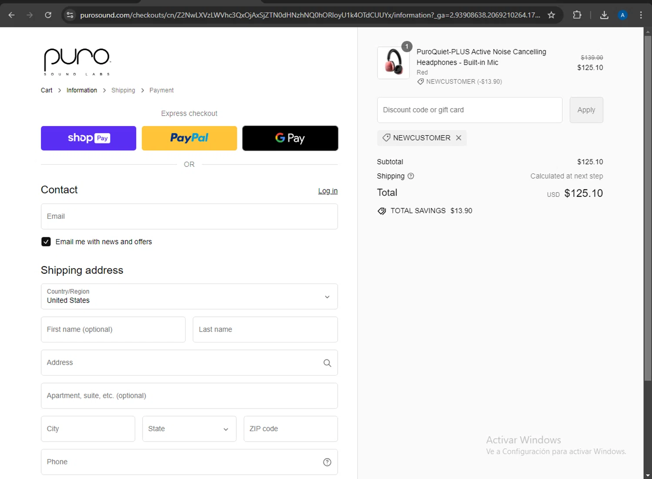Click Apply discount button
Screen dimensions: 652x479
tap(586, 110)
